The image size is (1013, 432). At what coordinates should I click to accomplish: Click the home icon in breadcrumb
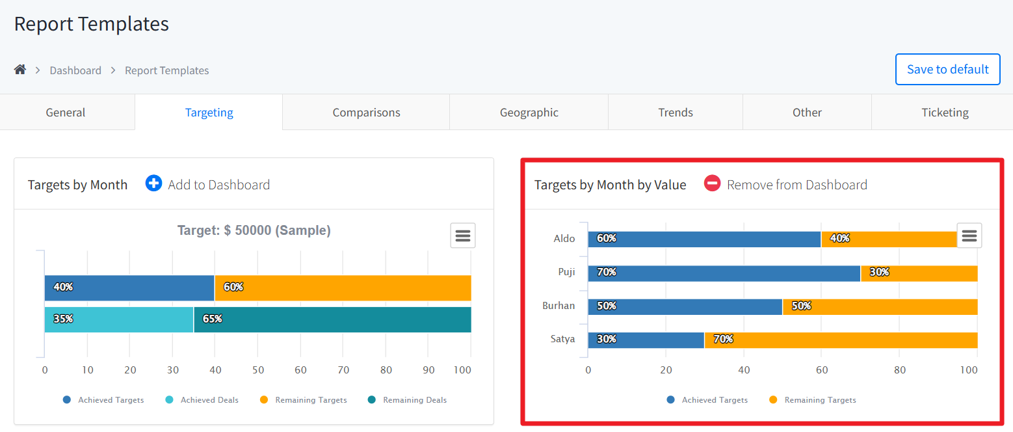[x=20, y=70]
